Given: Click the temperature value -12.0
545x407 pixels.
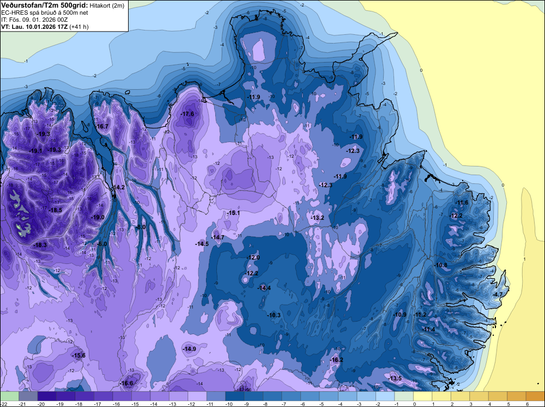Looking at the screenshot, I should (x=253, y=257).
